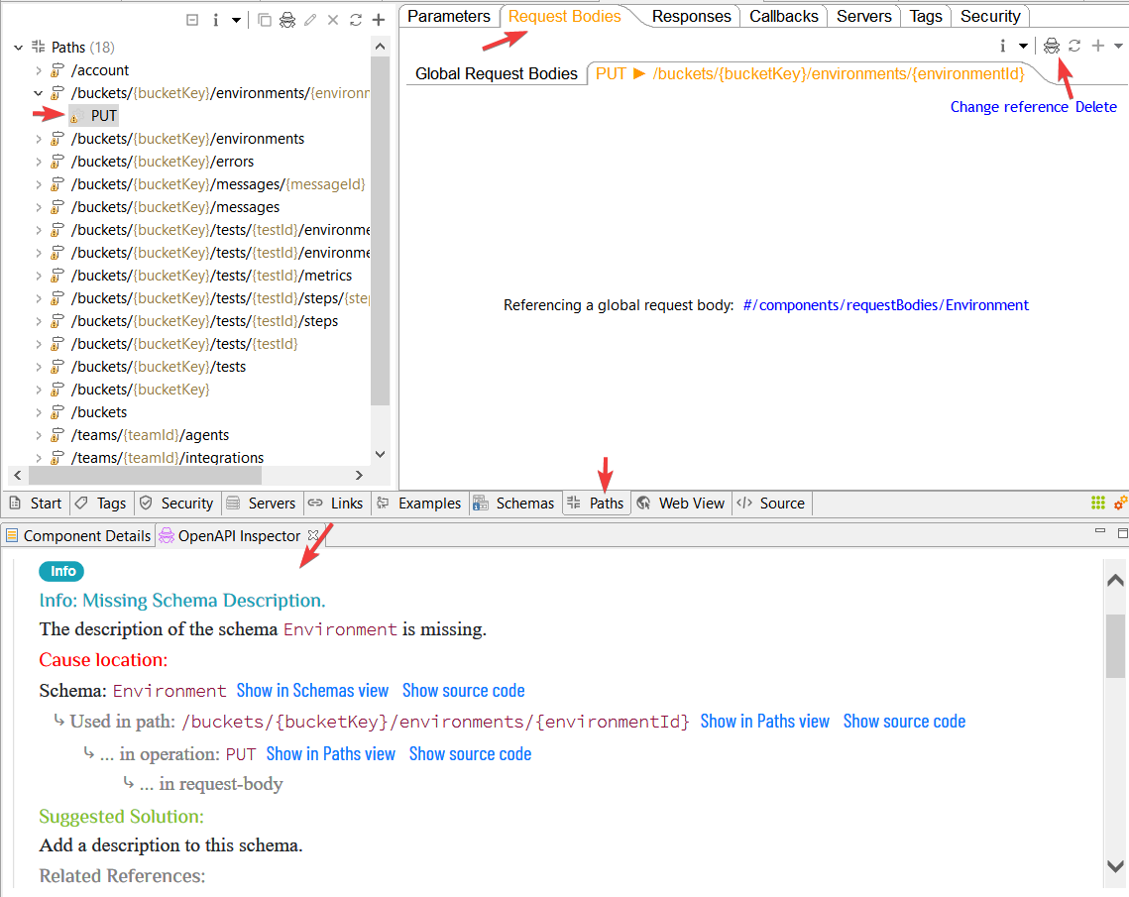Follow the #/components/requestBodies/Environment reference link
Viewport: 1129px width, 897px height.
coord(885,305)
